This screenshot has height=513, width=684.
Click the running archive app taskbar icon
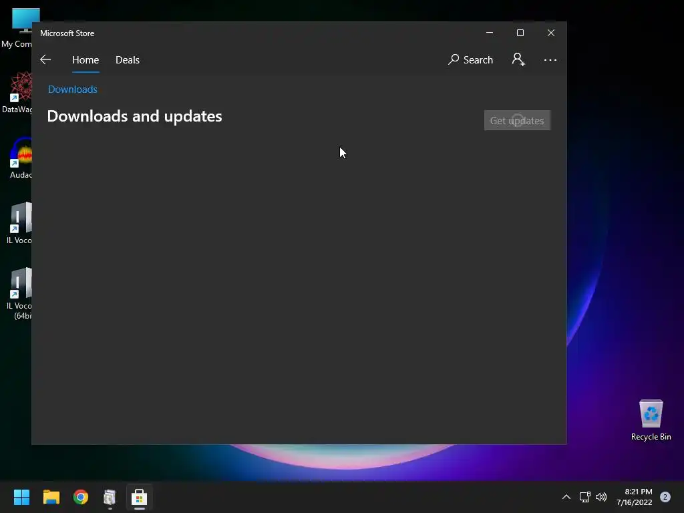pyautogui.click(x=110, y=497)
